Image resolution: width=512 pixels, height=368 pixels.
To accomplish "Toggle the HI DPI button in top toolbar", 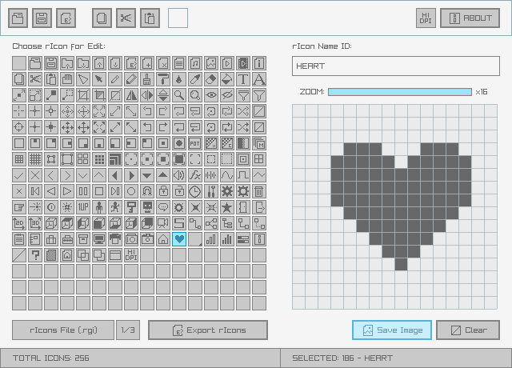I will tap(426, 18).
